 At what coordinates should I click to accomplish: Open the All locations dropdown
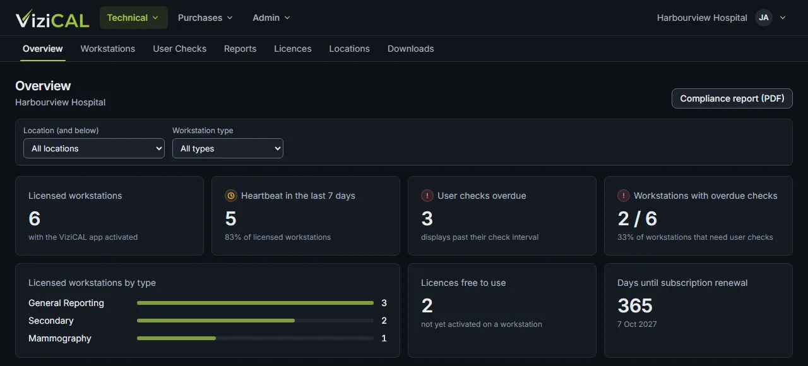[x=94, y=148]
